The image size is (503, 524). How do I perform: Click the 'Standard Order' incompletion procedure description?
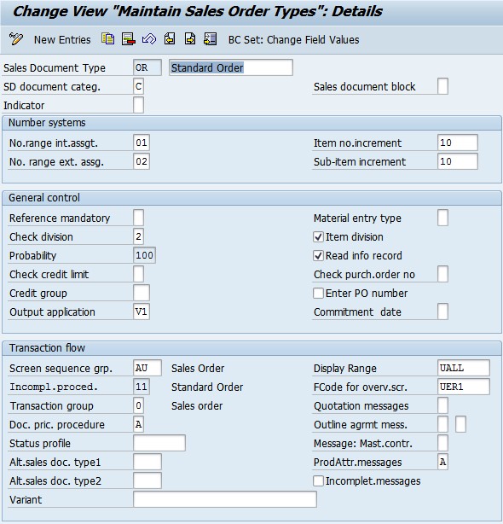[207, 387]
